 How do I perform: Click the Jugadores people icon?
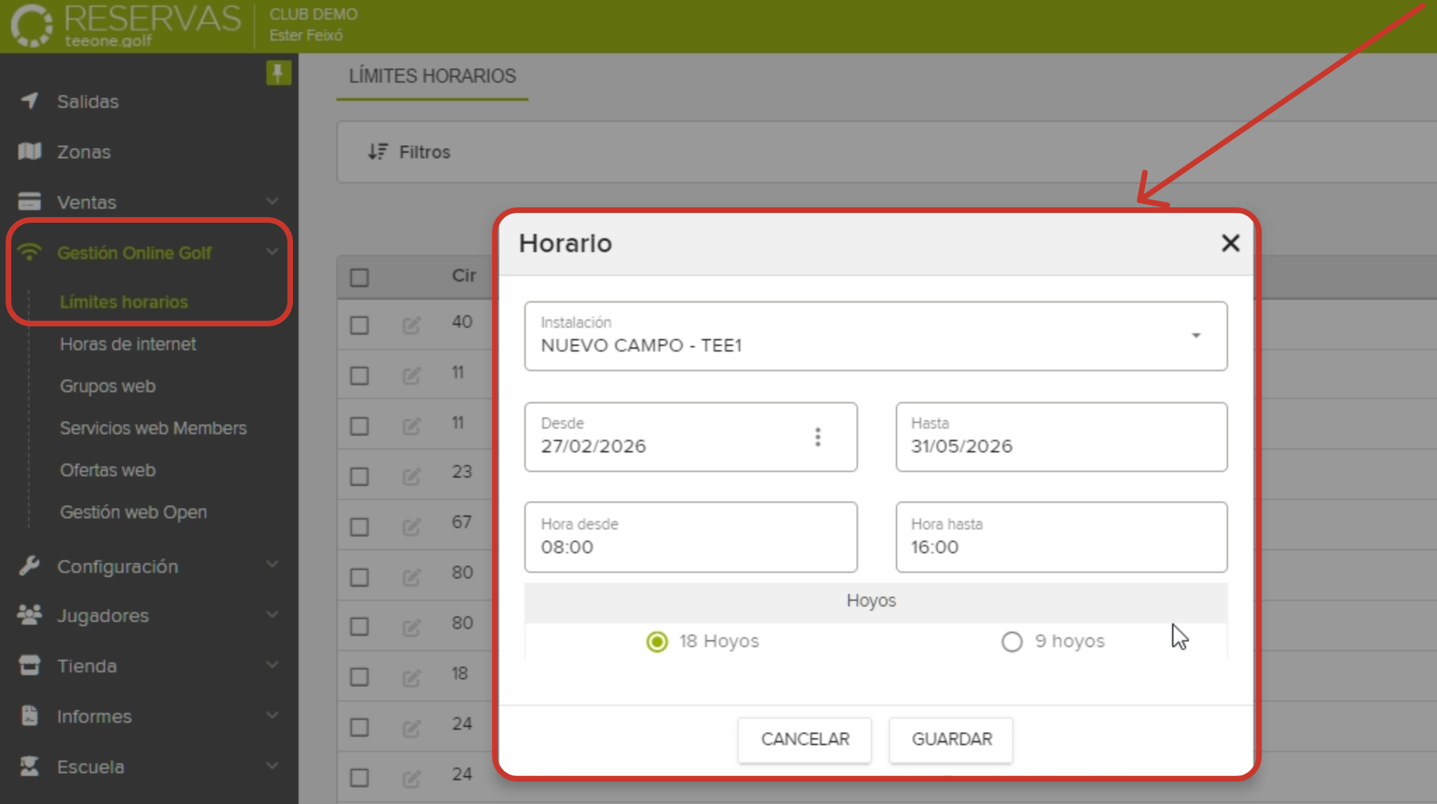(x=29, y=615)
